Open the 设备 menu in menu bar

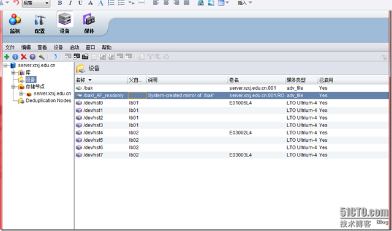[58, 48]
